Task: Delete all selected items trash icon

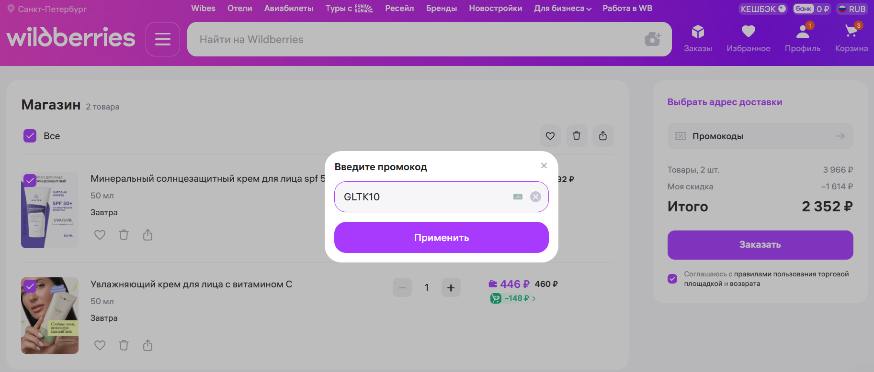Action: pyautogui.click(x=577, y=136)
